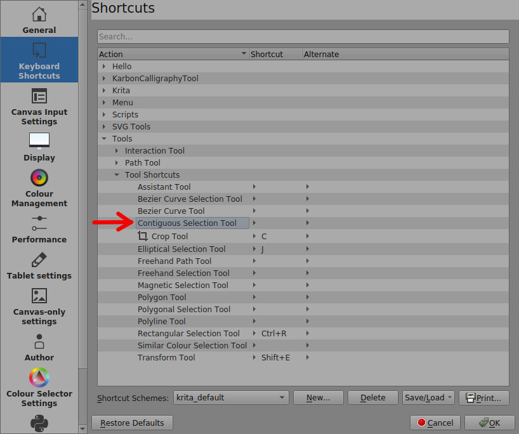The width and height of the screenshot is (519, 434).
Task: Expand the Scripts category
Action: click(x=104, y=115)
